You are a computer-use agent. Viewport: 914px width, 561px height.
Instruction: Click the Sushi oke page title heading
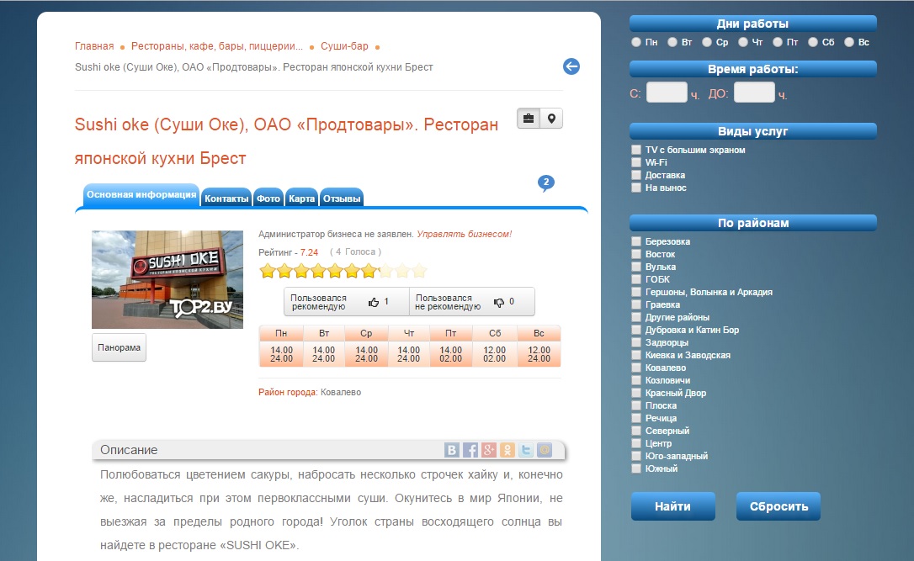[286, 141]
